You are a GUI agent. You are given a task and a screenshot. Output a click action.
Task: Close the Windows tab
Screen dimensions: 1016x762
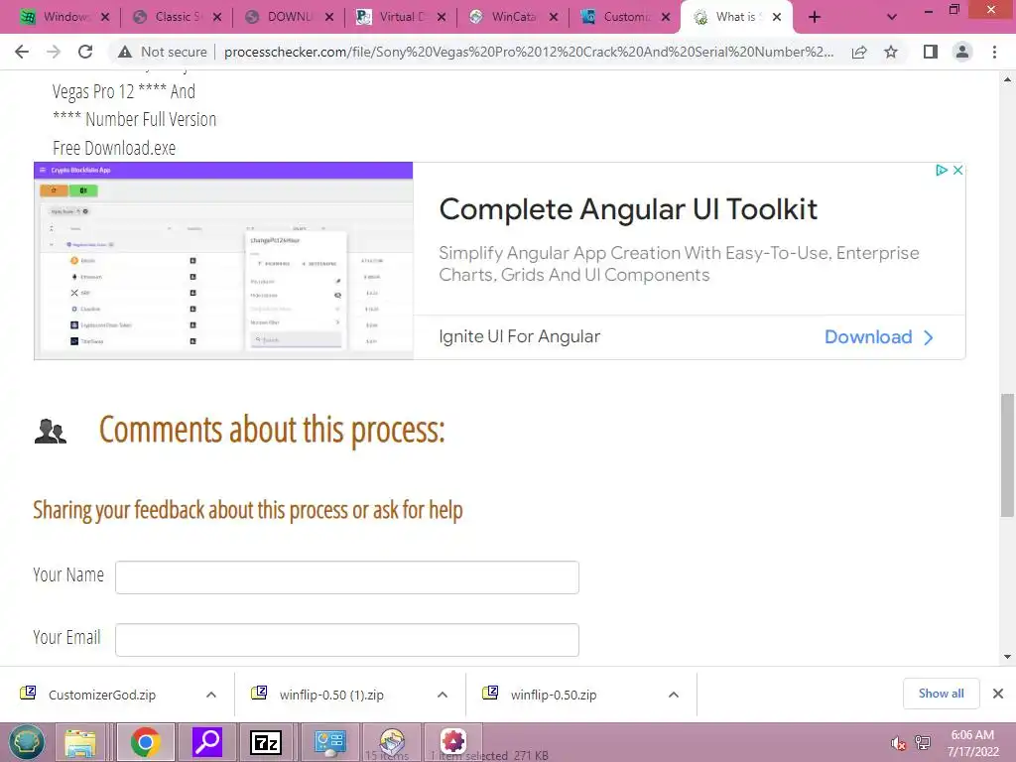[x=105, y=18]
